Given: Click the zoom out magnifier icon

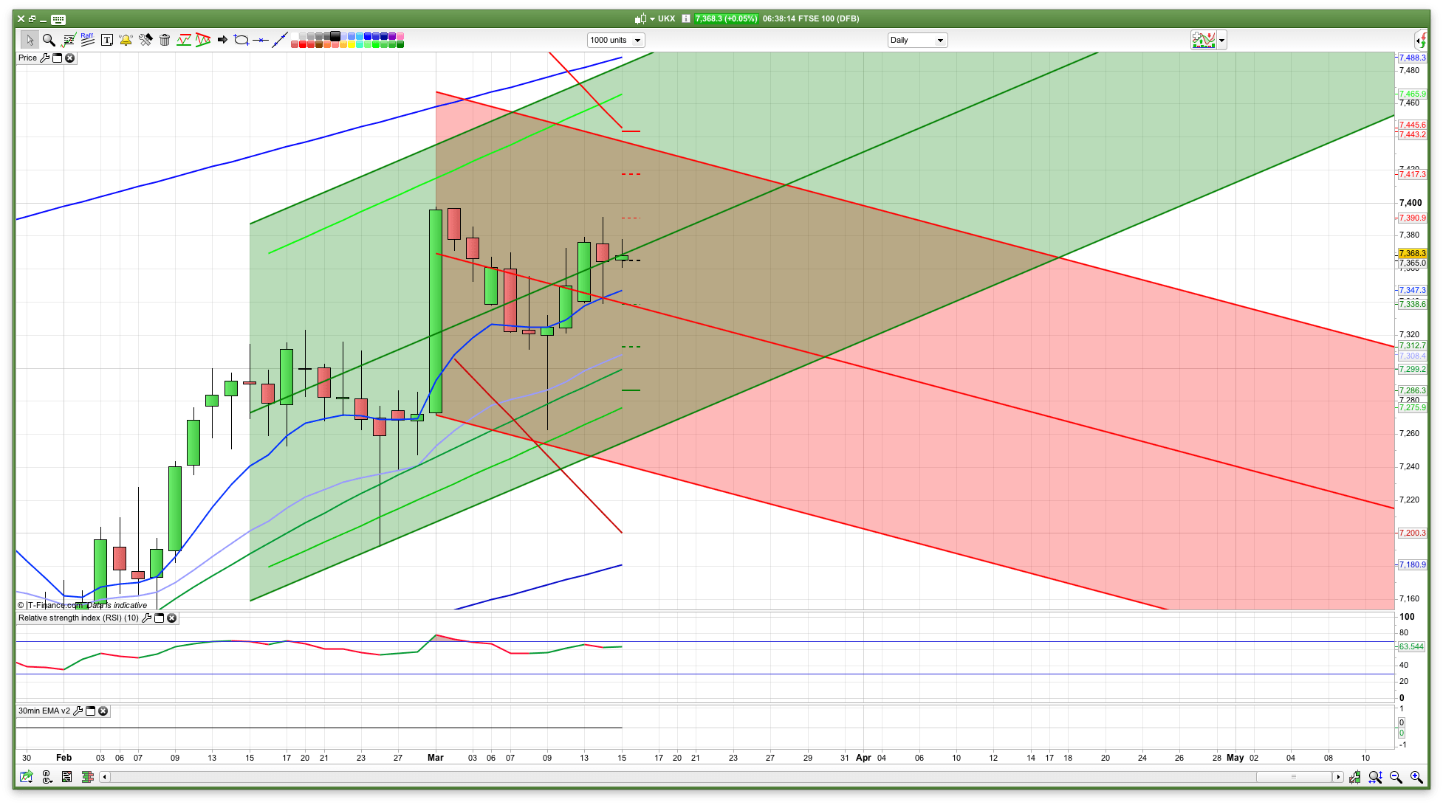Looking at the screenshot, I should tap(1396, 777).
